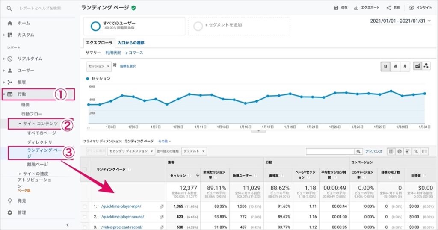Viewport: 438px width, 230px height.
Task: Open page link icon for /quicktime-player-mp4/
Action: click(161, 206)
